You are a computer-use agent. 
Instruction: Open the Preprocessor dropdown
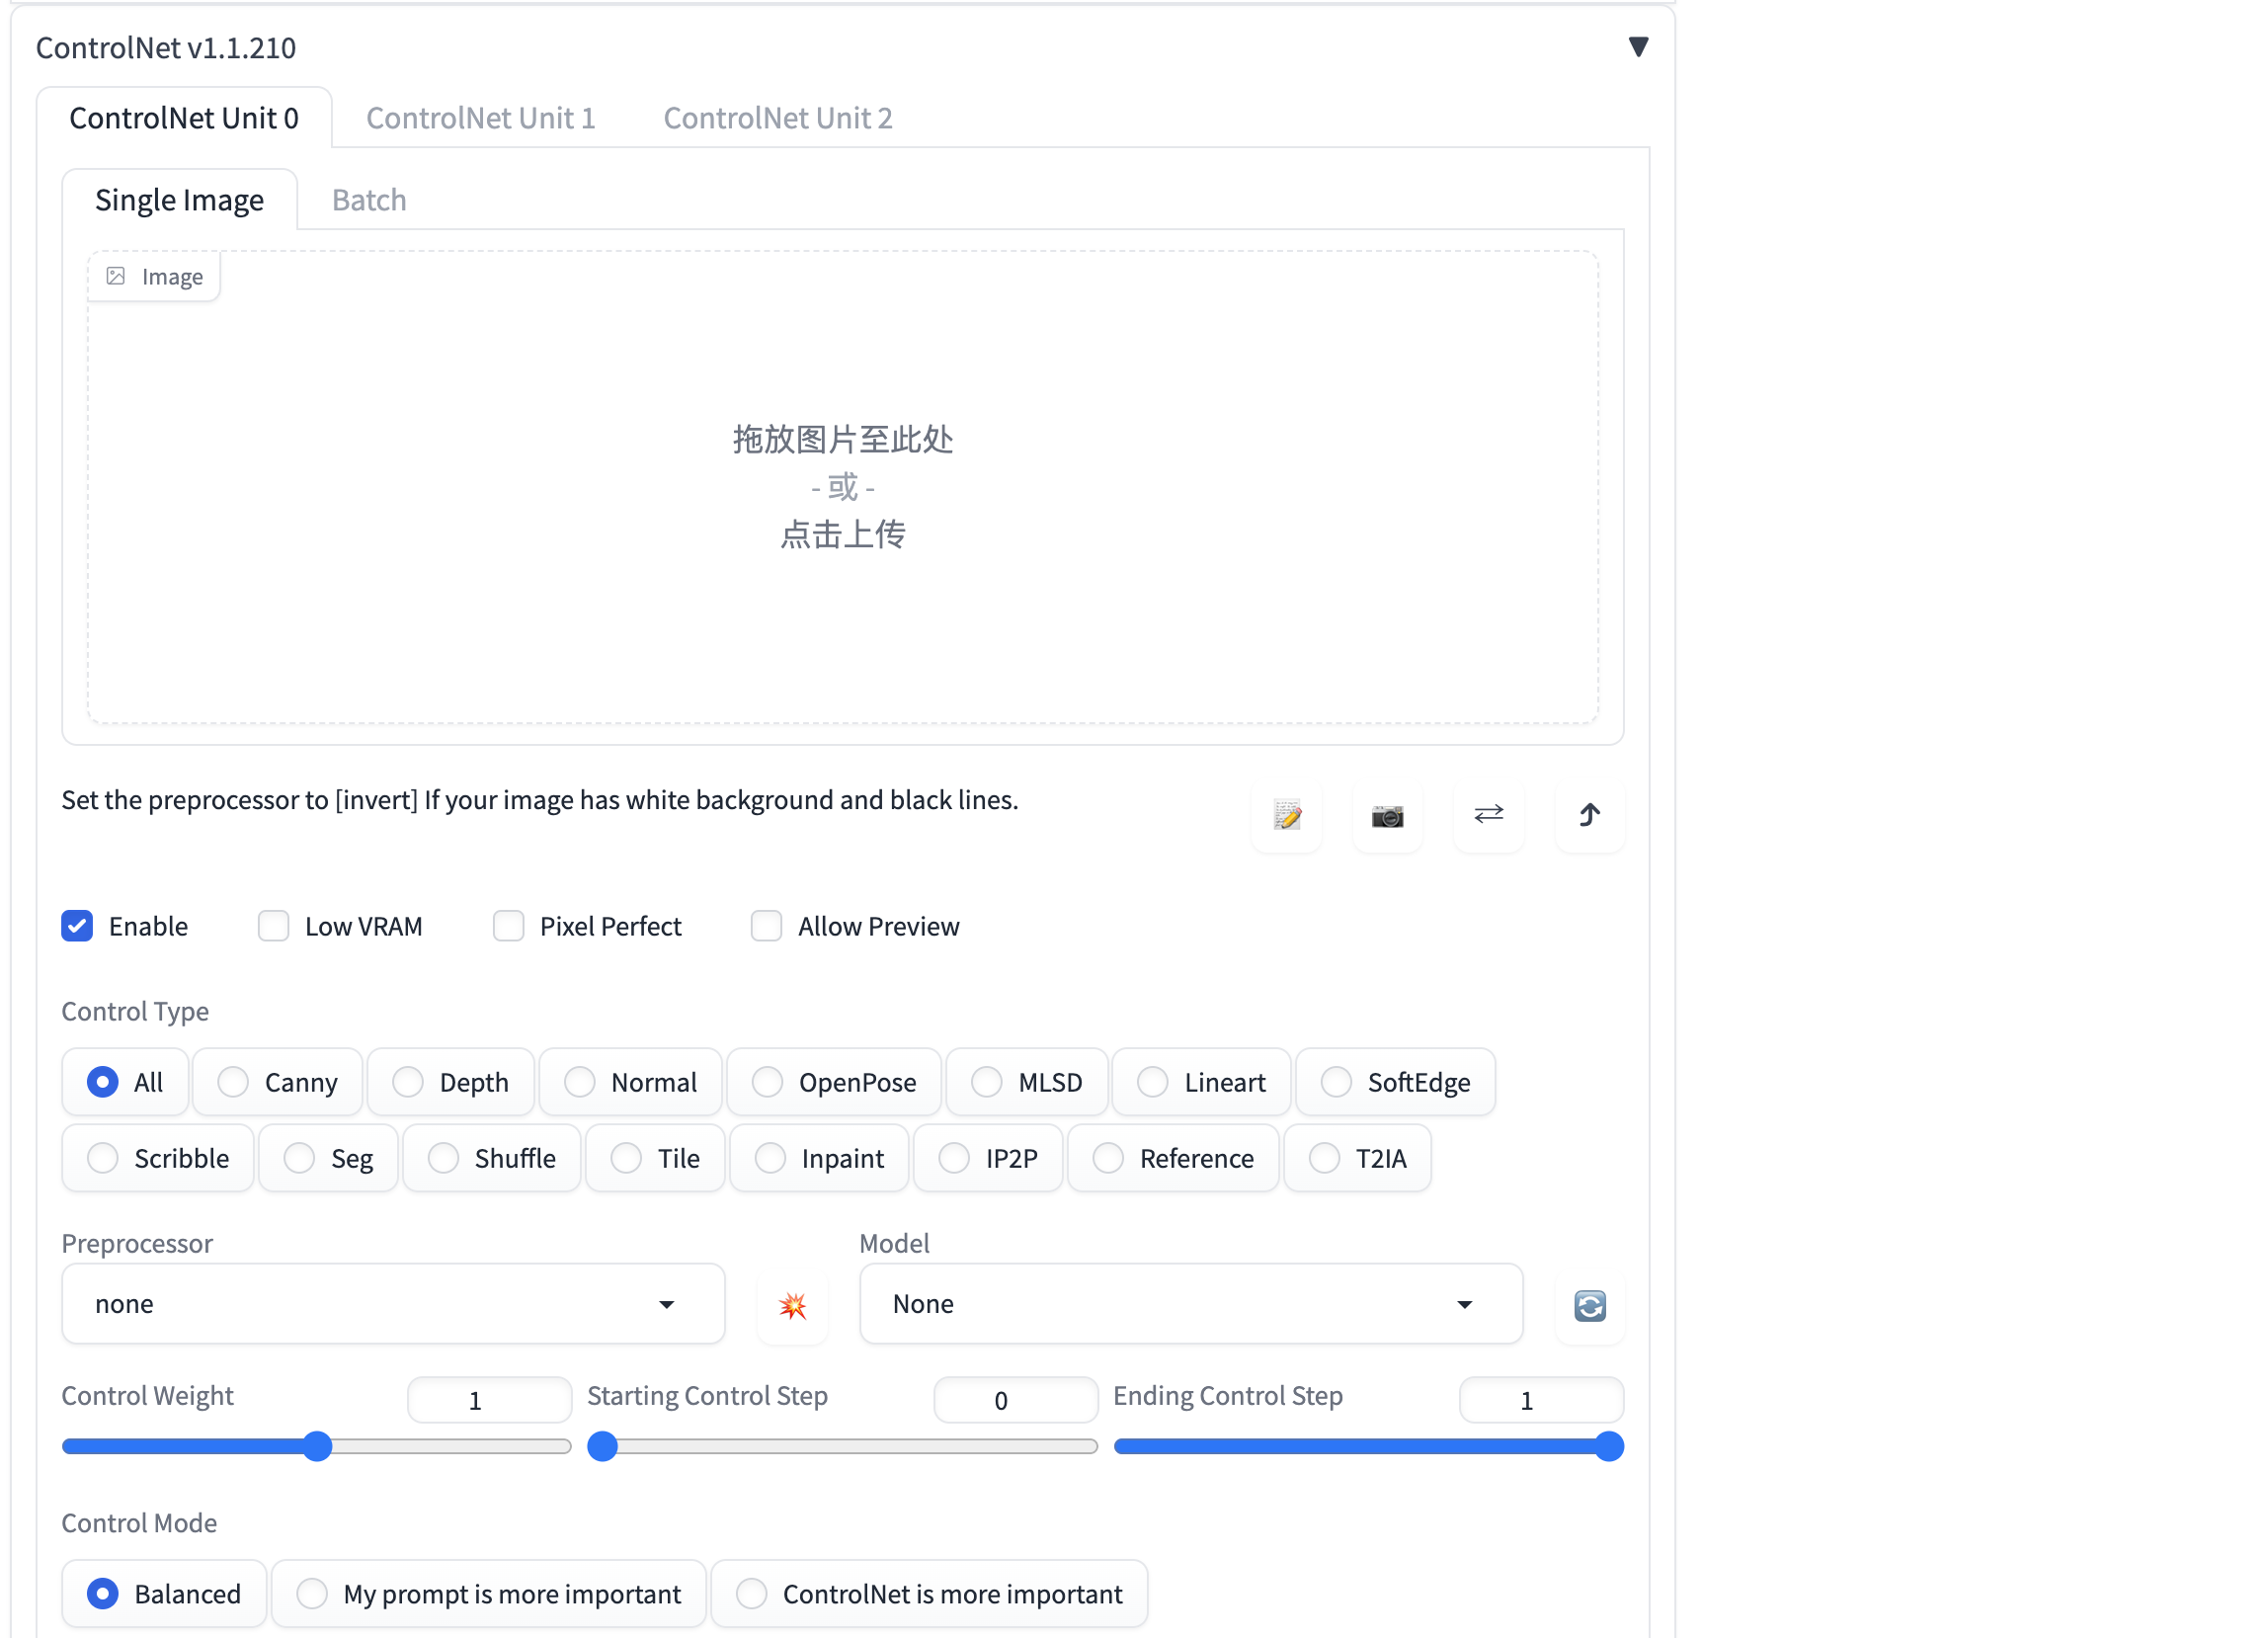[x=389, y=1303]
